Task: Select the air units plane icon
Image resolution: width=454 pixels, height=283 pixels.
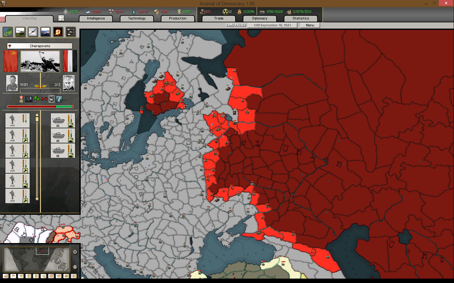Action: click(x=33, y=32)
